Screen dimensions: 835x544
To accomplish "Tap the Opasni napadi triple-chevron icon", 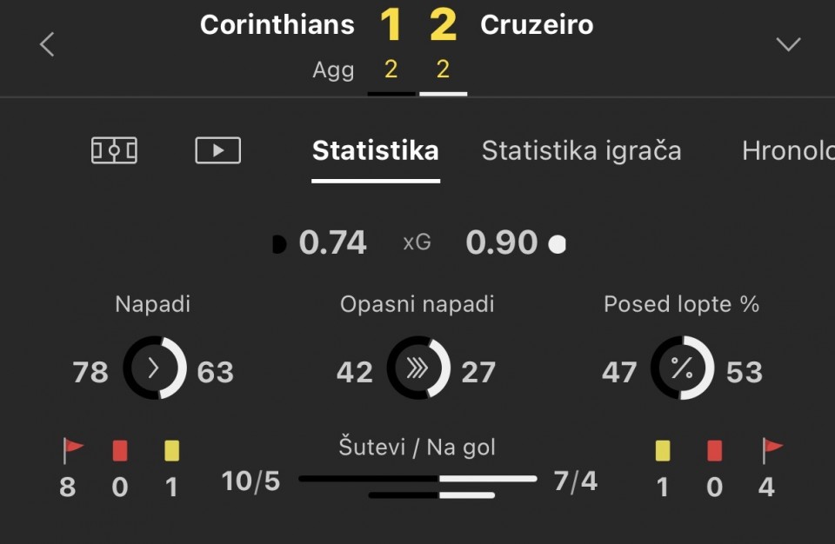I will (x=418, y=368).
